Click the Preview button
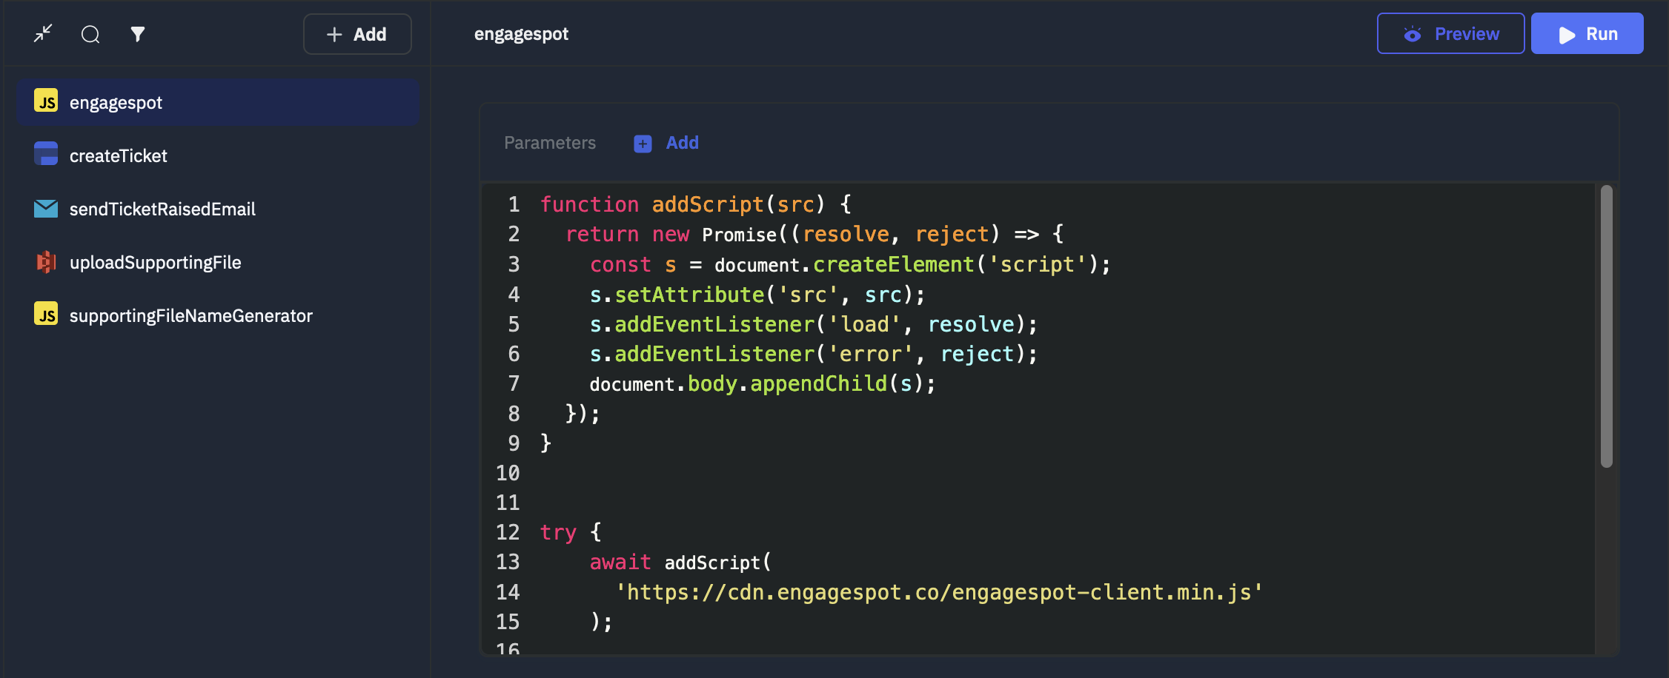The image size is (1669, 678). pos(1450,33)
